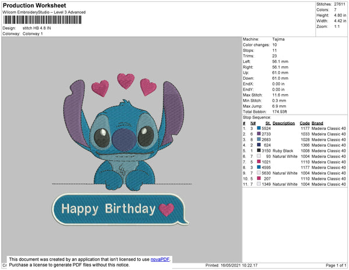349x270 pixels.
Task: Pick the purple swatch with 2733 stitches
Action: [259, 134]
